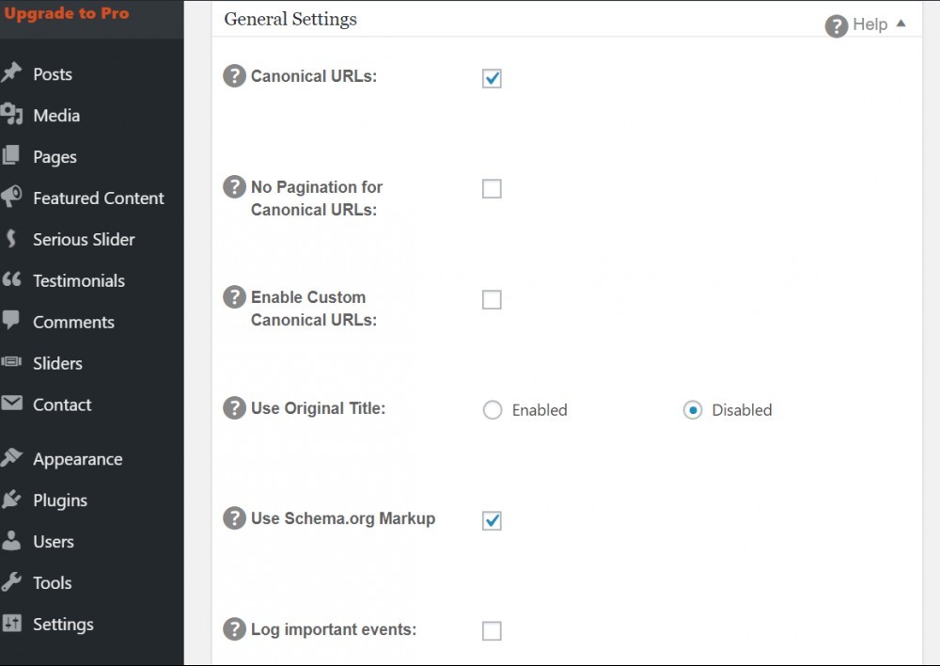Click the Help question mark icon
The height and width of the screenshot is (666, 940).
coord(837,25)
